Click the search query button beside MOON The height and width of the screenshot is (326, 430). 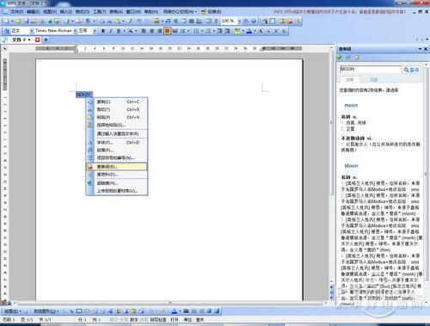[x=411, y=70]
